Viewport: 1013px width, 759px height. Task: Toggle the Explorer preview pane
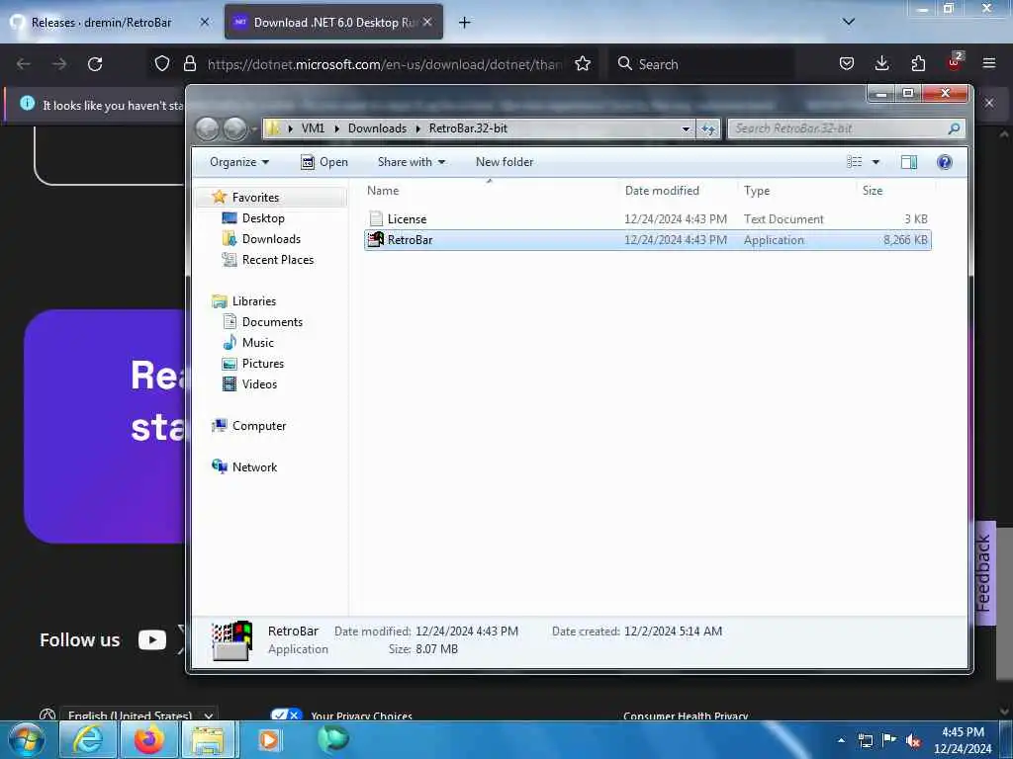(909, 162)
